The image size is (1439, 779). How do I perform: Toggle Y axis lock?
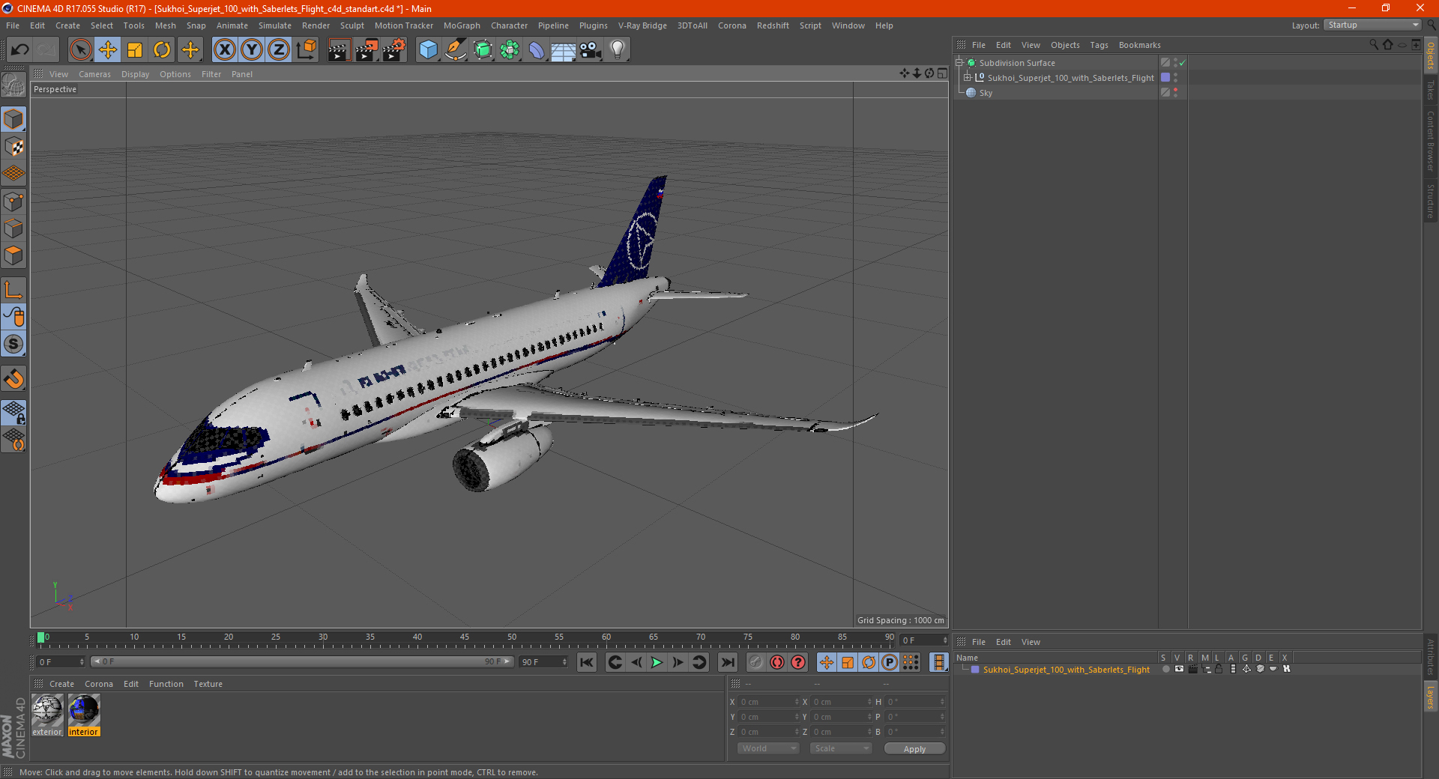tap(252, 50)
